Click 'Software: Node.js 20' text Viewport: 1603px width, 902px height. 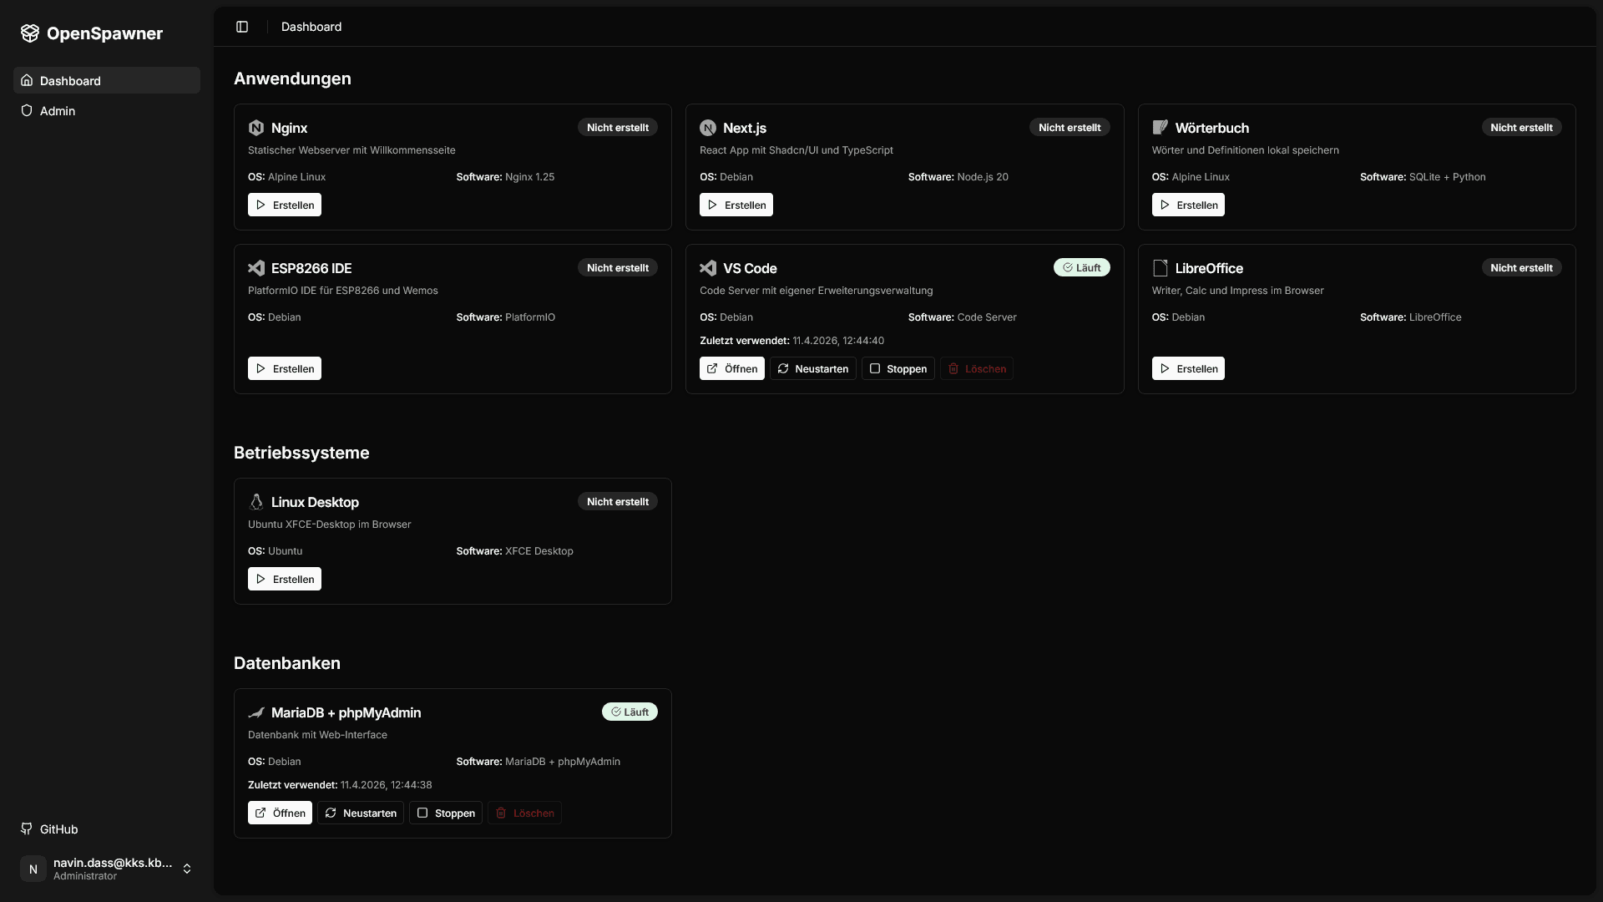(958, 177)
